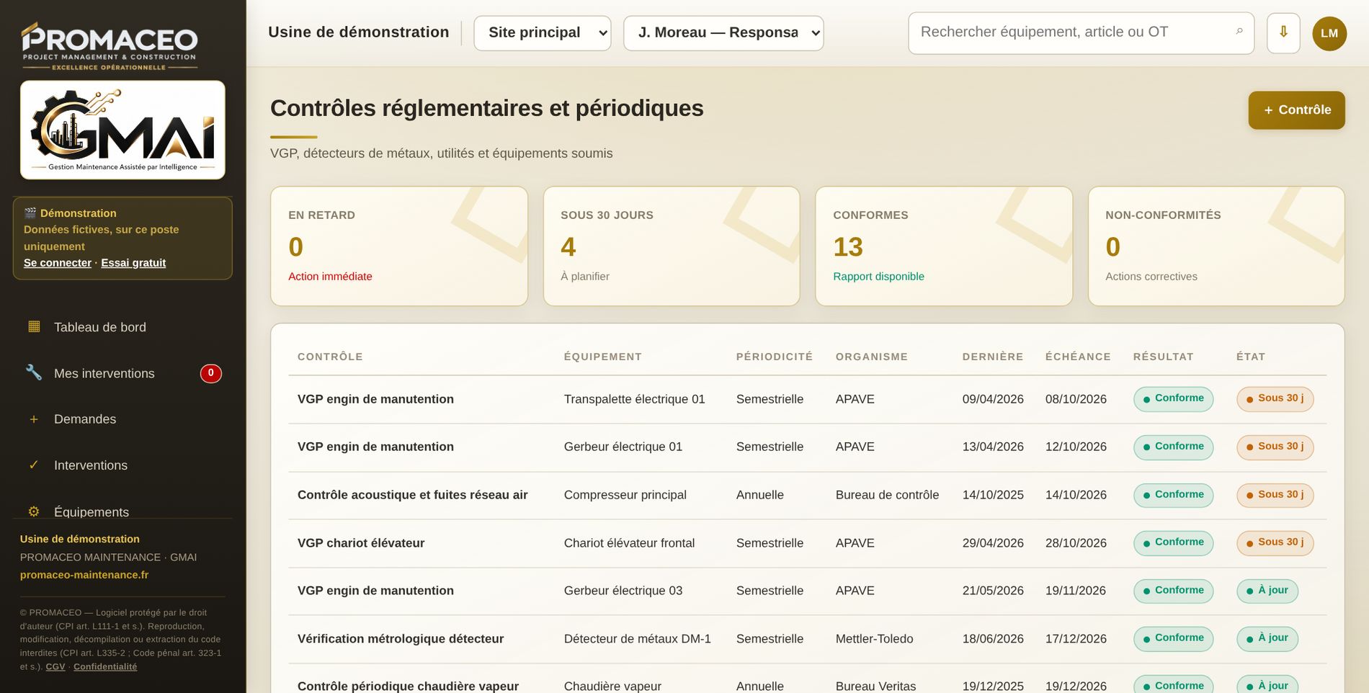Click the Essai gratuit link

[133, 263]
